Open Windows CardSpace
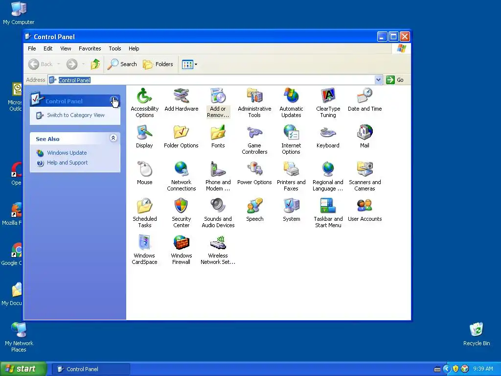The width and height of the screenshot is (501, 376). [x=144, y=250]
